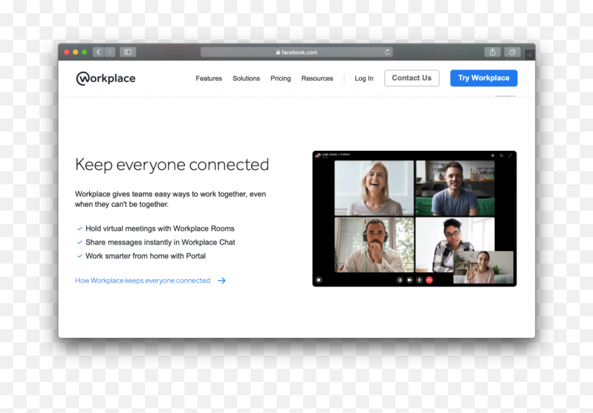Open the Solutions menu item
Viewport: 593px width, 413px height.
(x=246, y=78)
